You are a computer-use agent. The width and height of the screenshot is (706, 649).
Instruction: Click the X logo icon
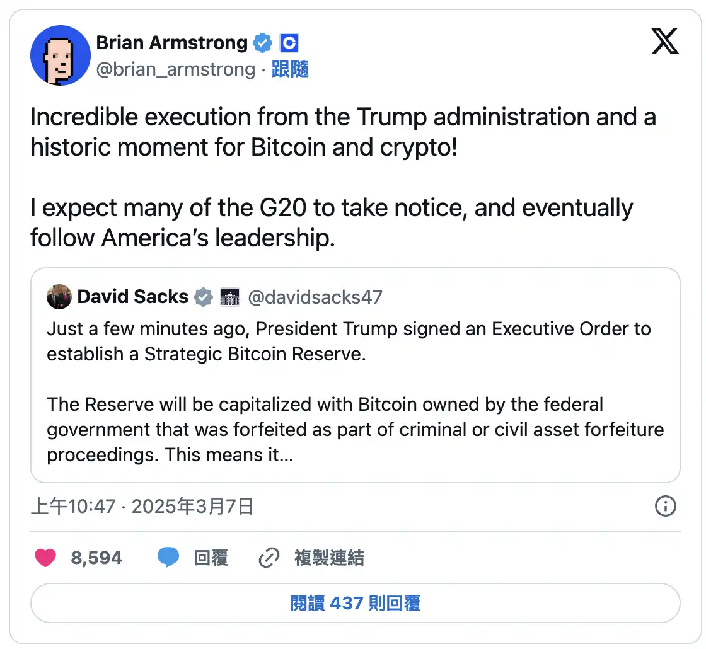click(664, 43)
